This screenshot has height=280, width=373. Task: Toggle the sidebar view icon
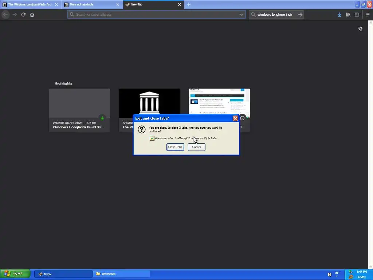point(357,15)
